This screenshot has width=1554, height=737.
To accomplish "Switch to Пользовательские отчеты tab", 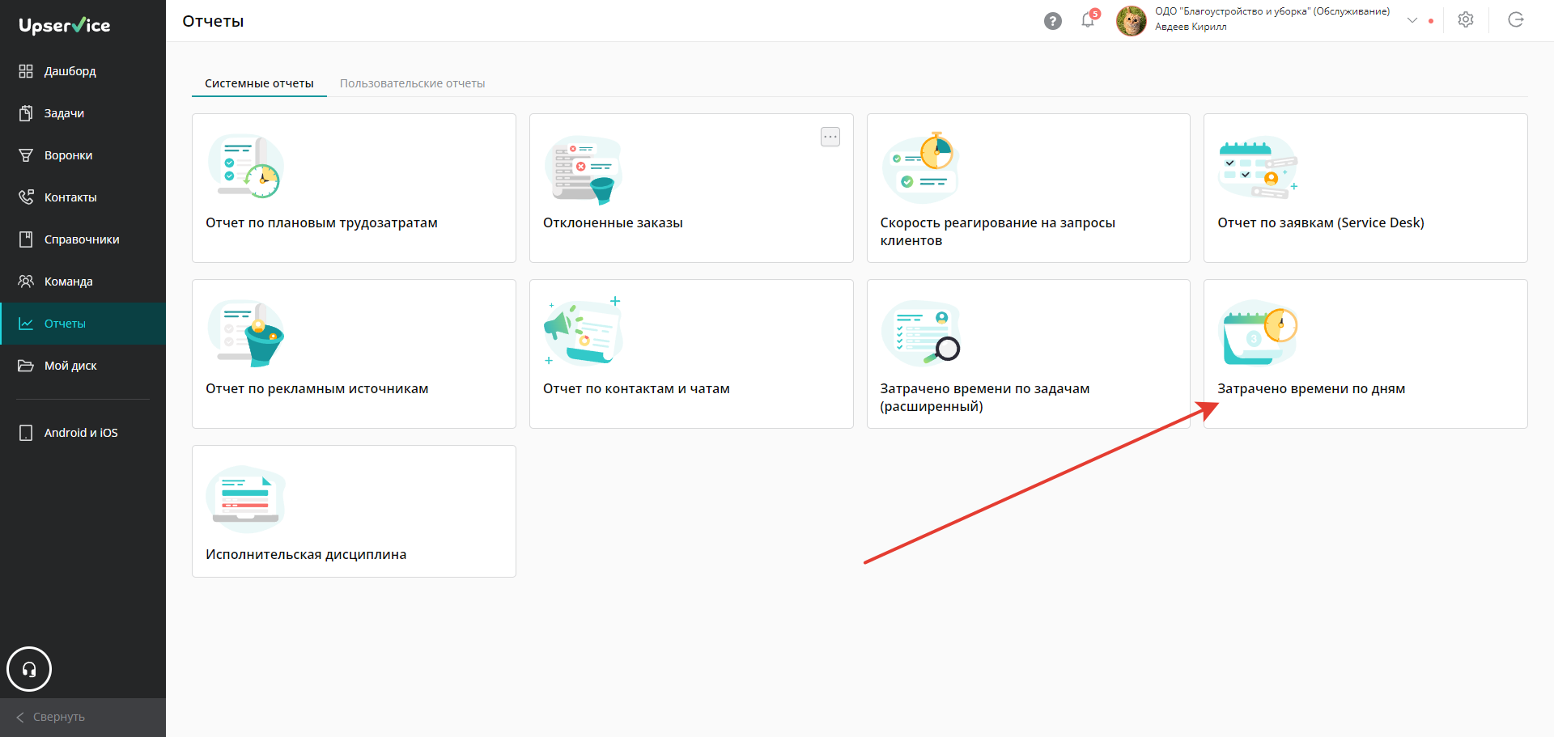I will click(412, 83).
